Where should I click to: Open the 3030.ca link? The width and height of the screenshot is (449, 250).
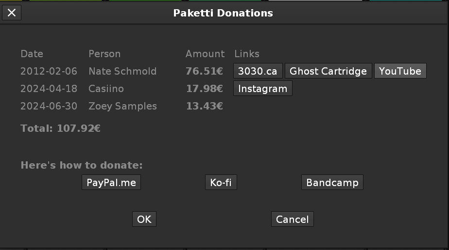(x=258, y=71)
